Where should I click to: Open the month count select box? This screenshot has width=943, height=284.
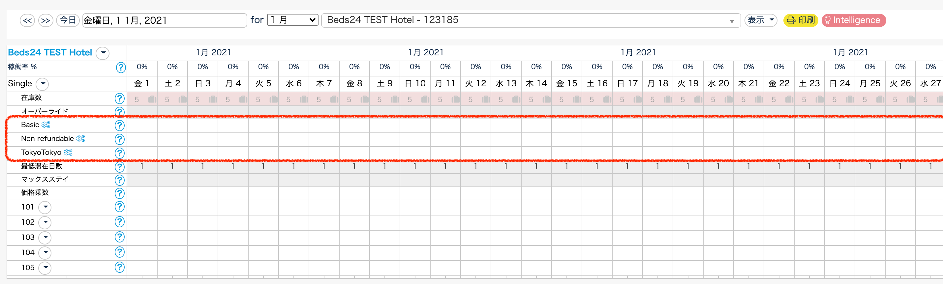[292, 20]
